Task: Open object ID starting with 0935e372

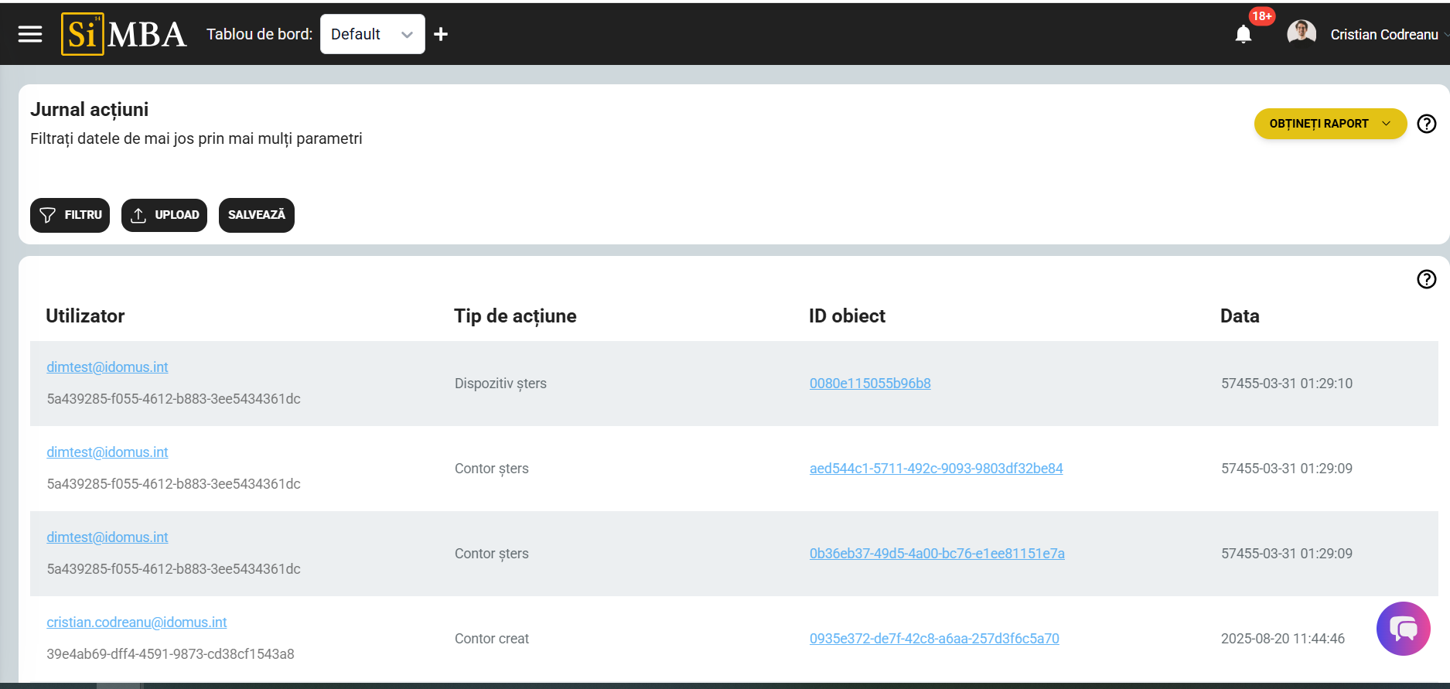Action: click(x=934, y=639)
